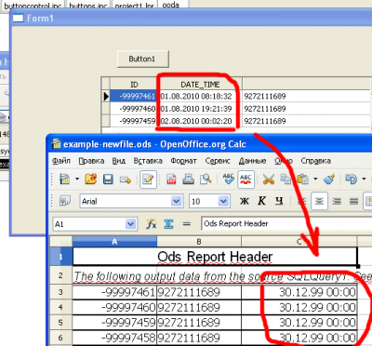Click the formula input line
Screen dimensions: 372x346
click(286, 224)
